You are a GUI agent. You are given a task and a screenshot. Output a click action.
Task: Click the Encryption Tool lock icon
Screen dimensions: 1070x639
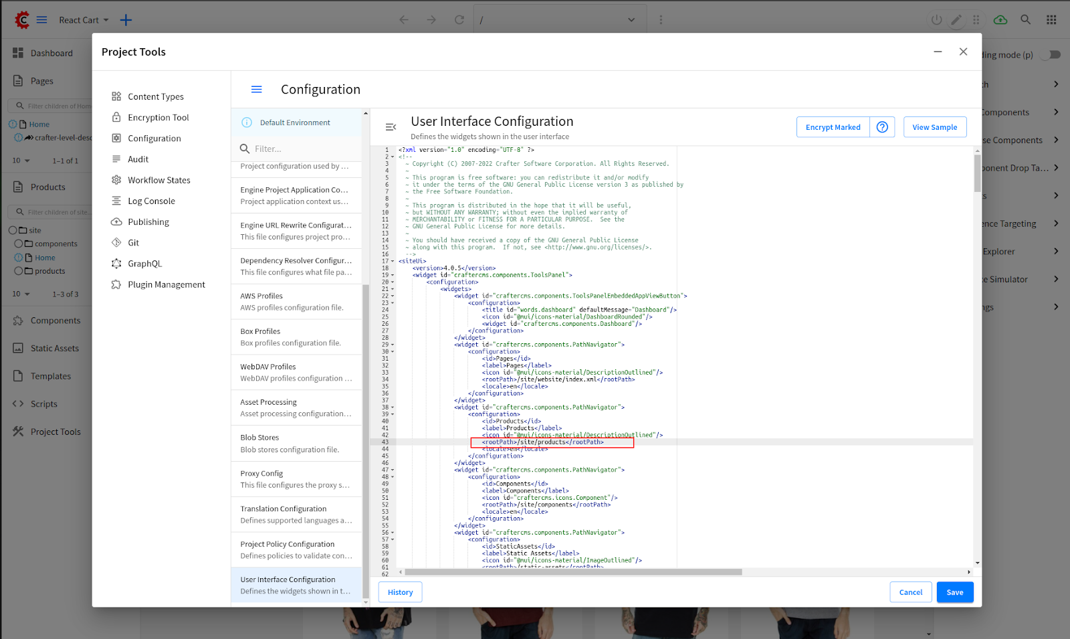pyautogui.click(x=116, y=118)
